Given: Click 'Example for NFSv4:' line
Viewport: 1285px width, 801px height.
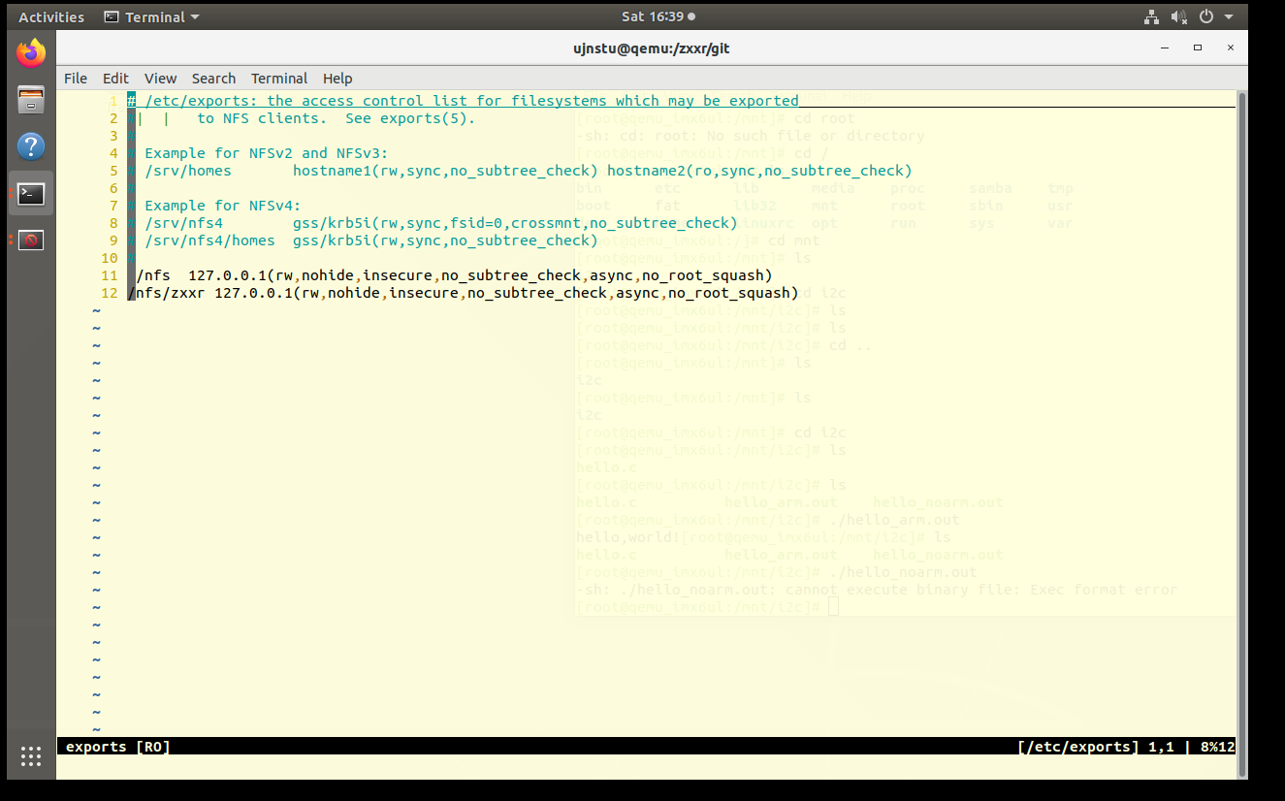Looking at the screenshot, I should coord(223,206).
